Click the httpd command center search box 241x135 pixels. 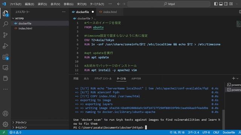point(169,4)
